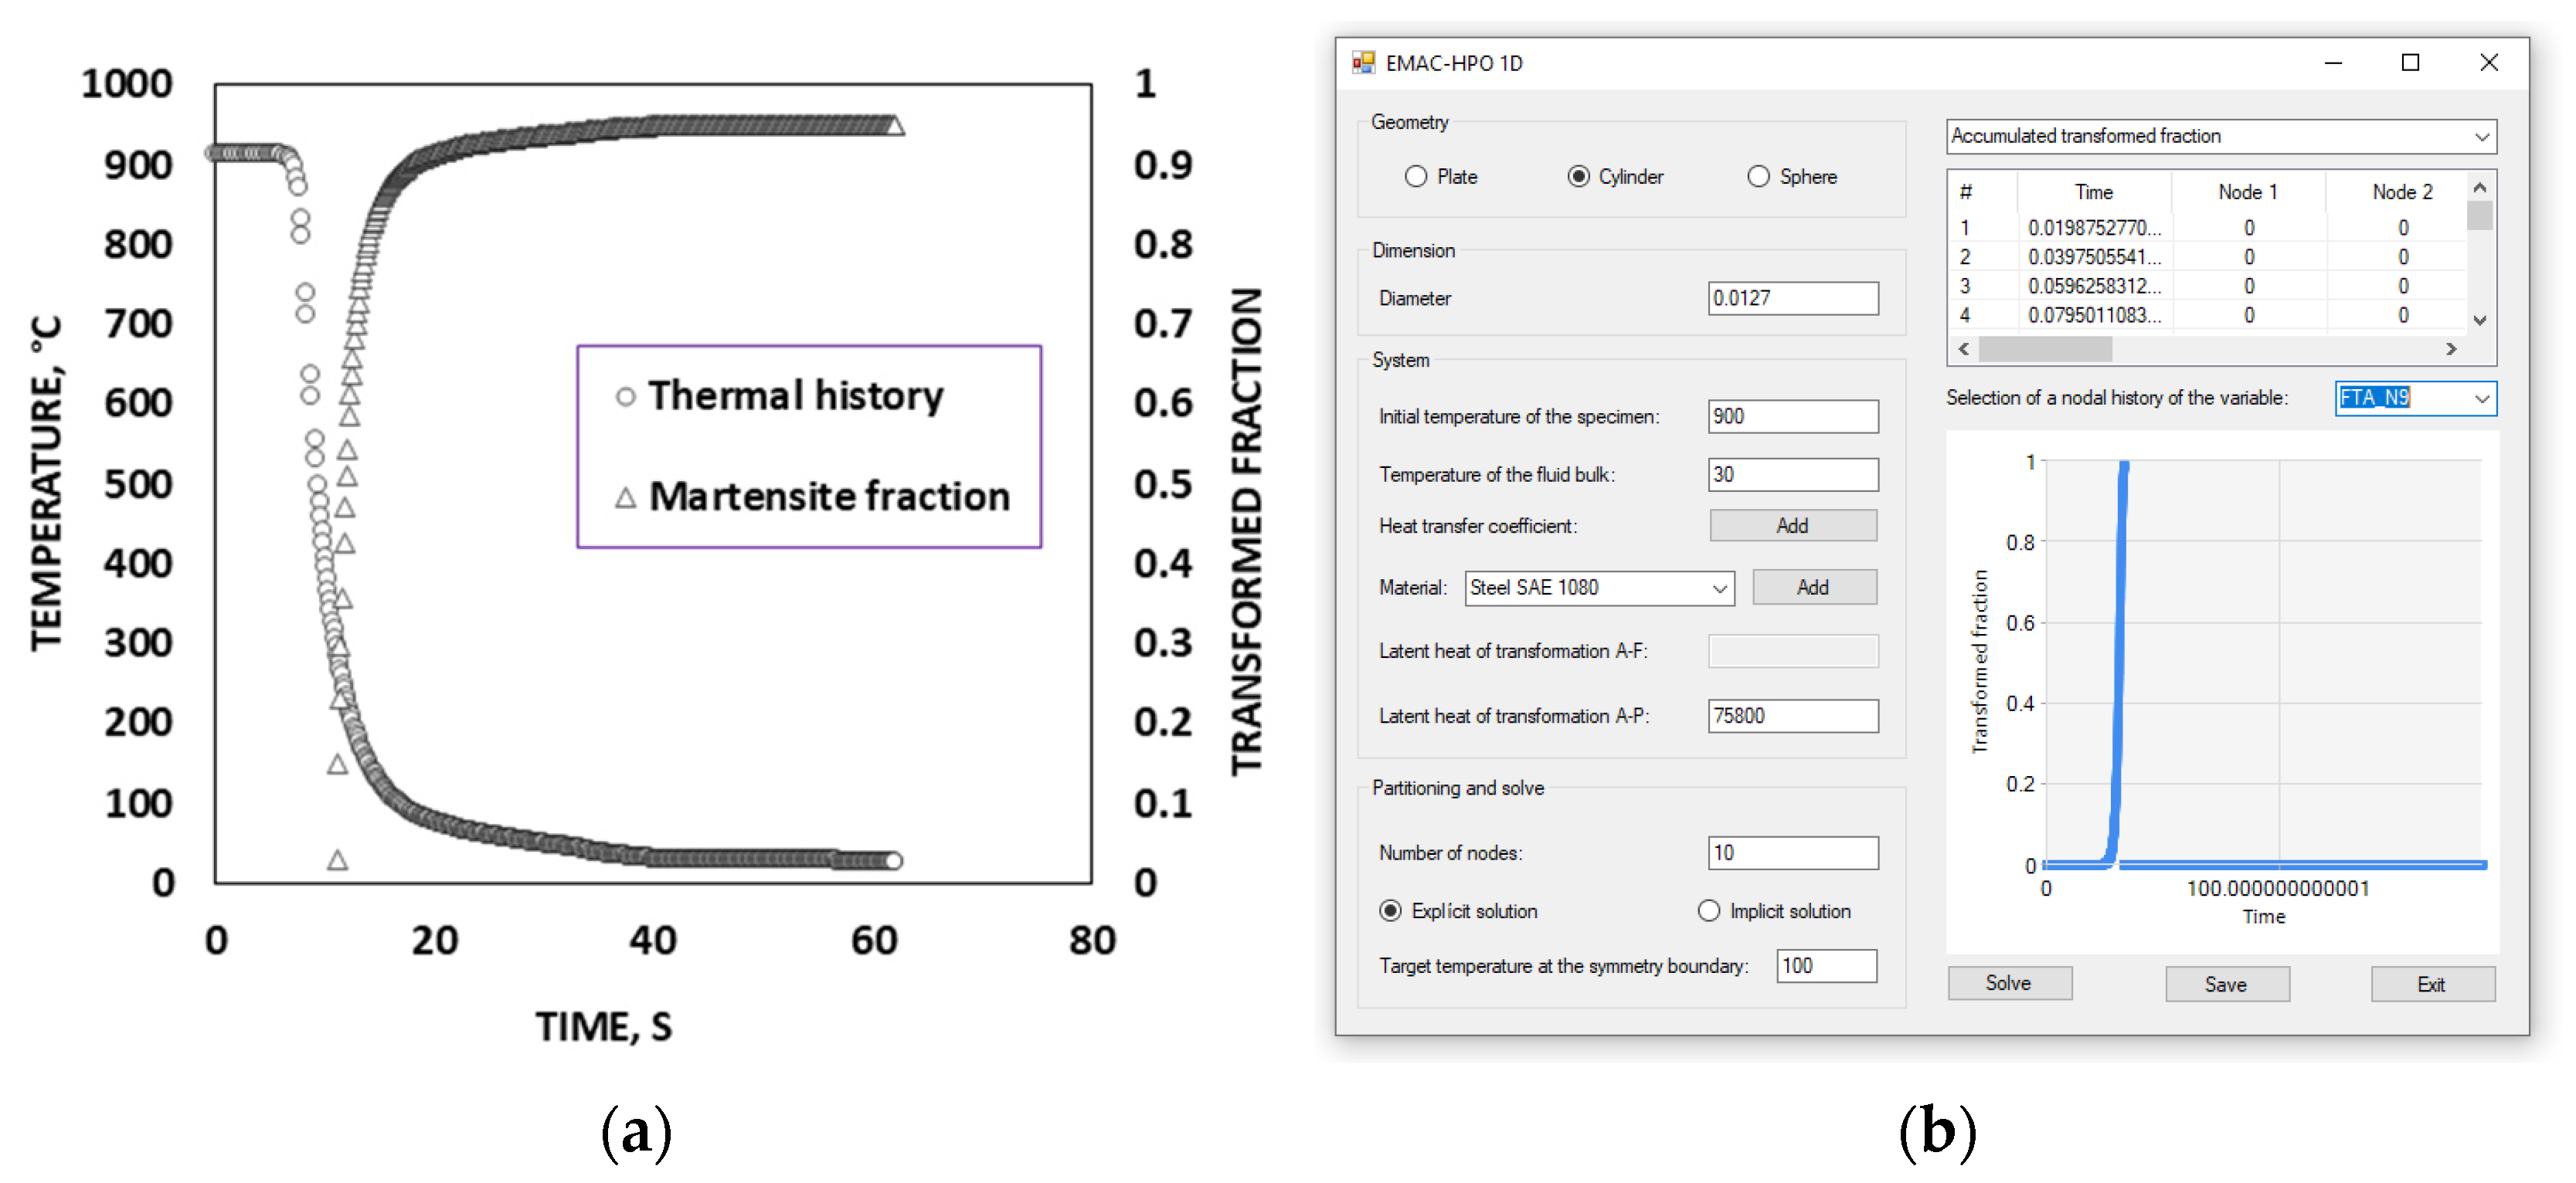Click the Diameter input field
Viewport: 2576px width, 1183px height.
[1793, 298]
